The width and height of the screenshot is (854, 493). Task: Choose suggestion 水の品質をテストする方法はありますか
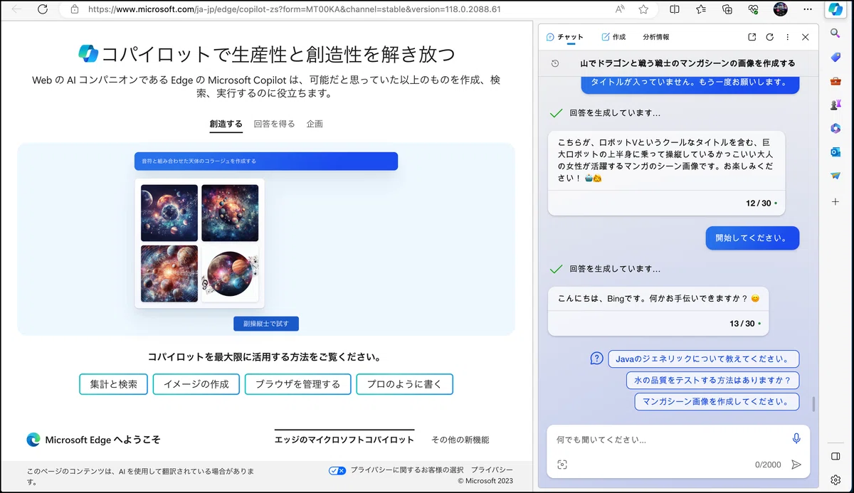click(712, 380)
